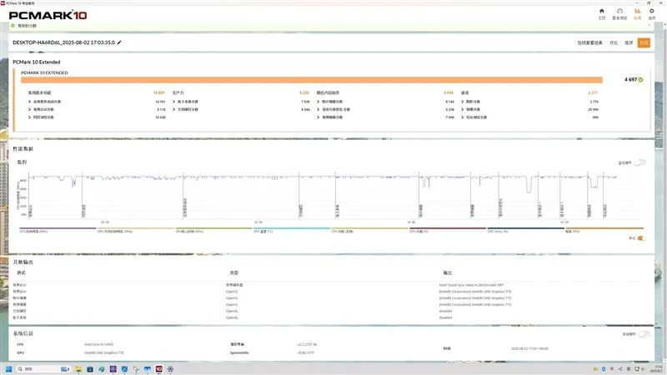Open the PCMark 10 taskbar icon
The height and width of the screenshot is (375, 667).
[158, 367]
